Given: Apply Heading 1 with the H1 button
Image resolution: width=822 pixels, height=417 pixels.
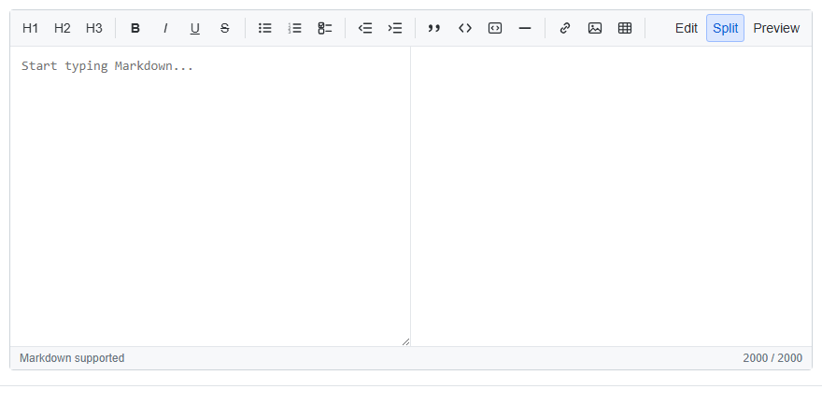Looking at the screenshot, I should click(31, 28).
